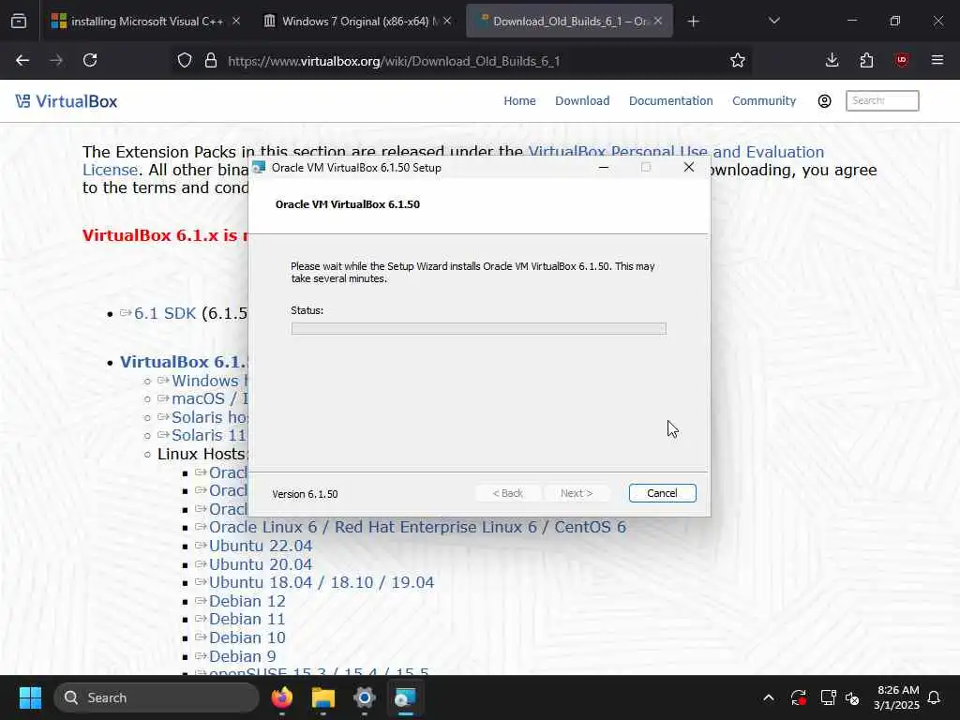Screen dimensions: 960x720
Task: Open the Ubuntu 20.04 download link
Action: pyautogui.click(x=261, y=564)
